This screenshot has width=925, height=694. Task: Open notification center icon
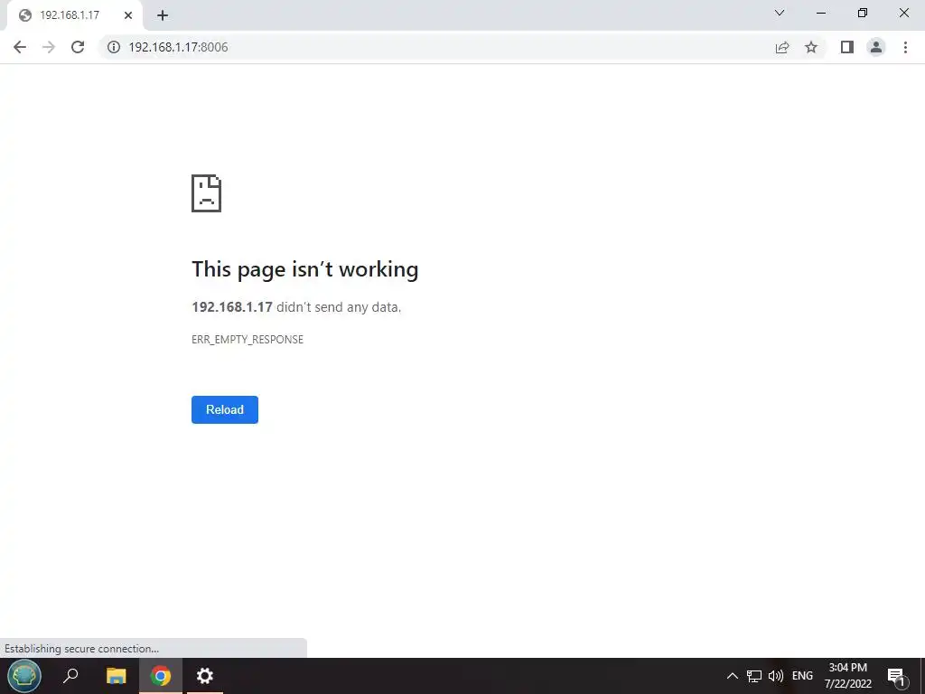pos(896,676)
